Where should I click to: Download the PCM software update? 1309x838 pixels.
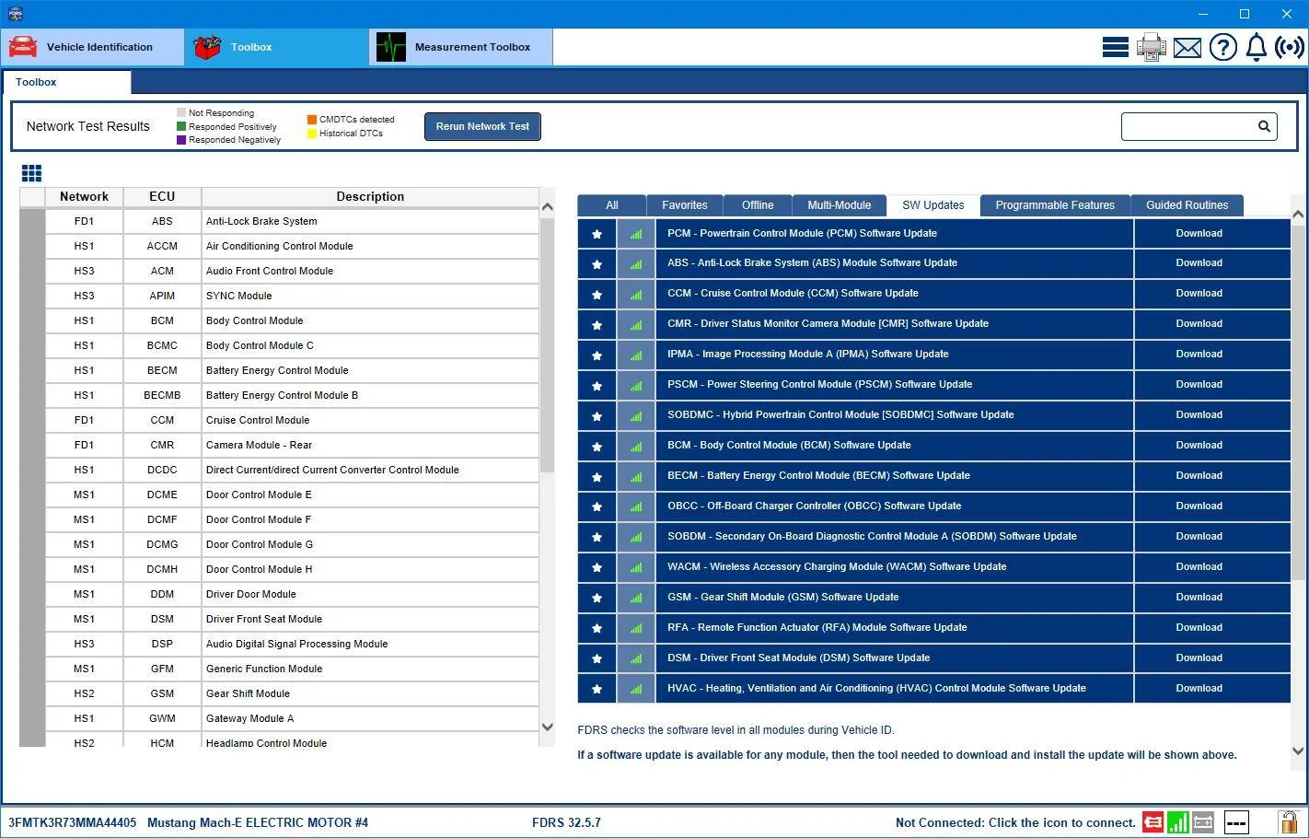point(1199,233)
